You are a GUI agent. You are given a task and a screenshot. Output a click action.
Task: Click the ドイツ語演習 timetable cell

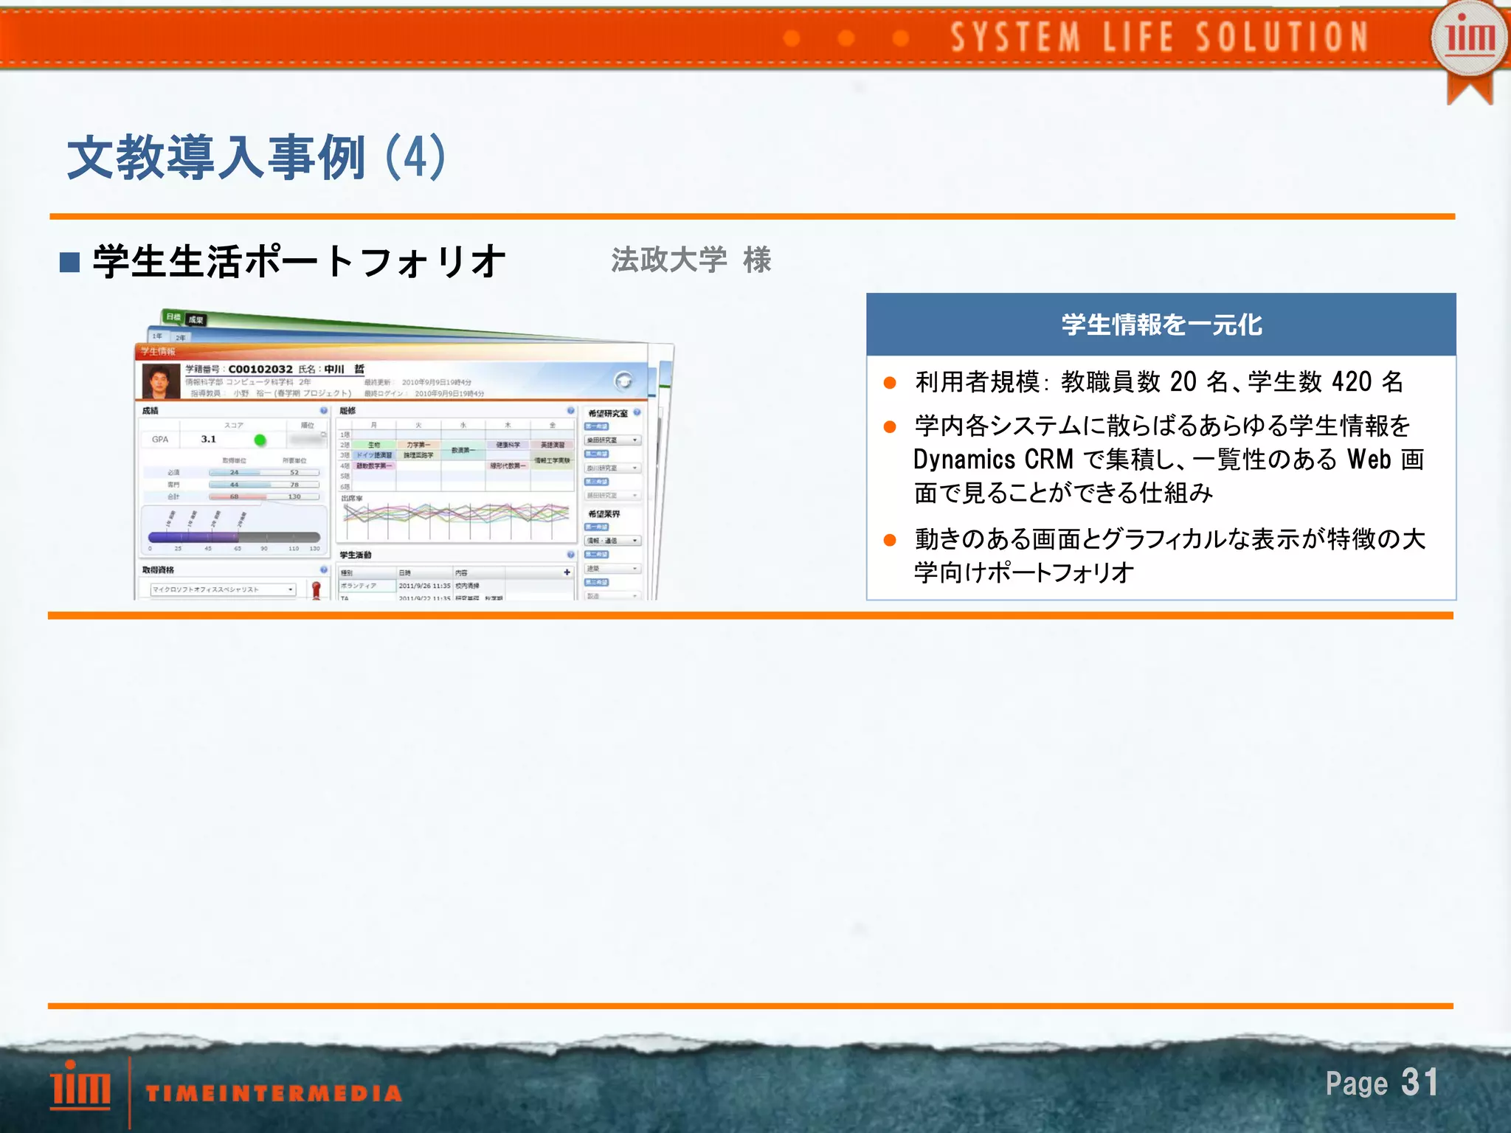(x=374, y=455)
